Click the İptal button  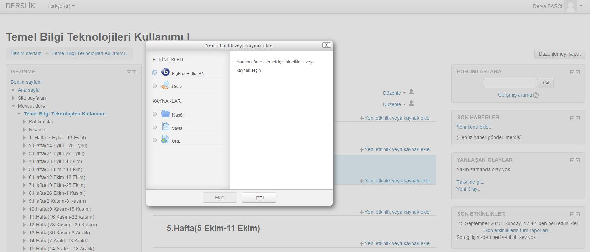pos(259,198)
